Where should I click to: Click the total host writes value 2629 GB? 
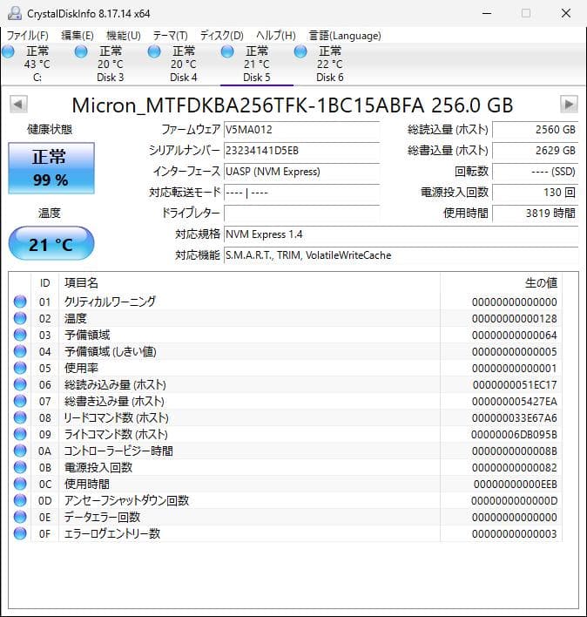point(535,151)
